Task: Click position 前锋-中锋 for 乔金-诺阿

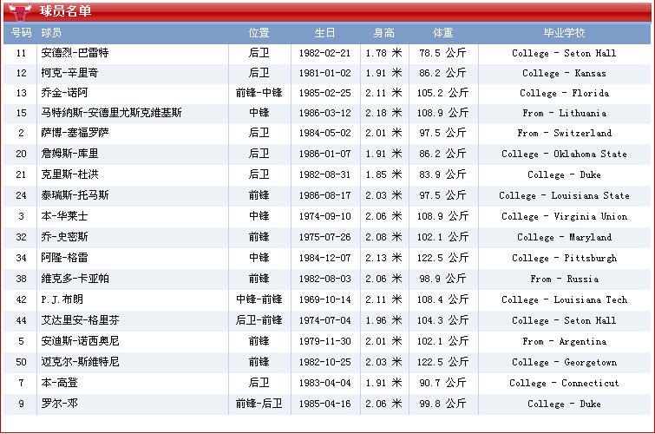Action: [259, 93]
